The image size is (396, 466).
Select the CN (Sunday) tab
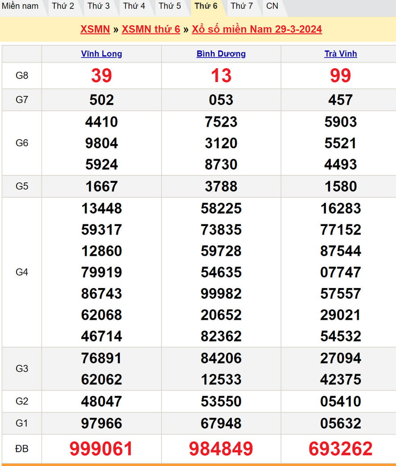coord(272,6)
